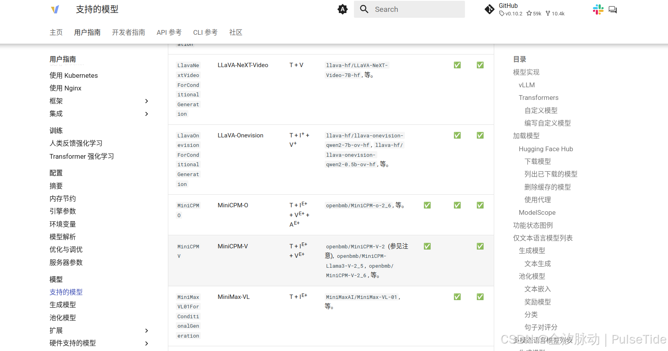Go to the 社区 tab
Screen dimensions: 668x351
tap(236, 32)
